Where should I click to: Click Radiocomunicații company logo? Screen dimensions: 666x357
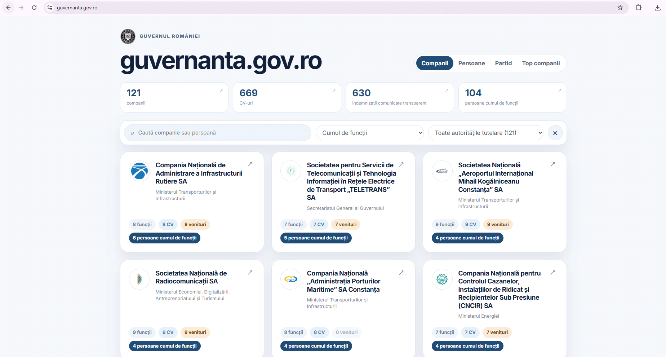tap(139, 279)
